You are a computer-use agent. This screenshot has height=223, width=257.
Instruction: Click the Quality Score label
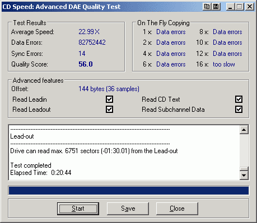coord(30,64)
